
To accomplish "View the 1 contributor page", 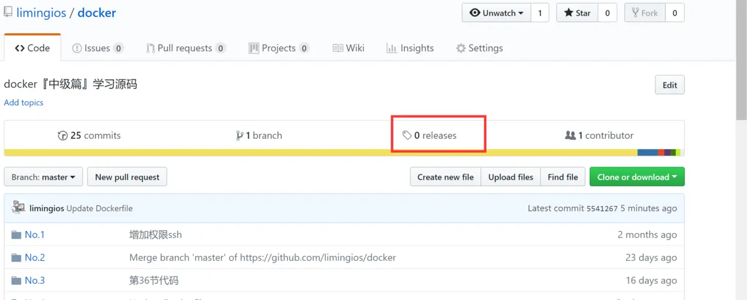I will pyautogui.click(x=599, y=135).
